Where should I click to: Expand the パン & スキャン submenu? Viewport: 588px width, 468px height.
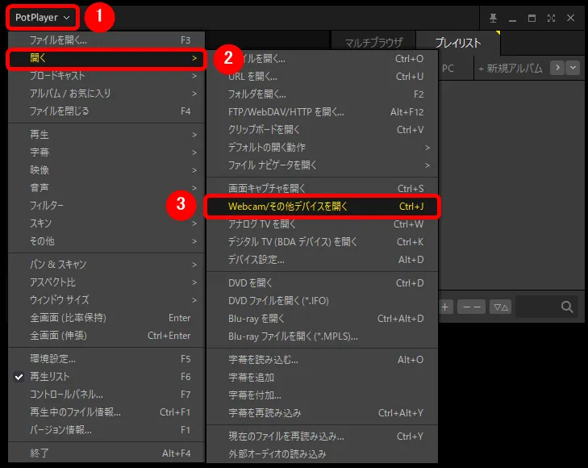[x=106, y=265]
